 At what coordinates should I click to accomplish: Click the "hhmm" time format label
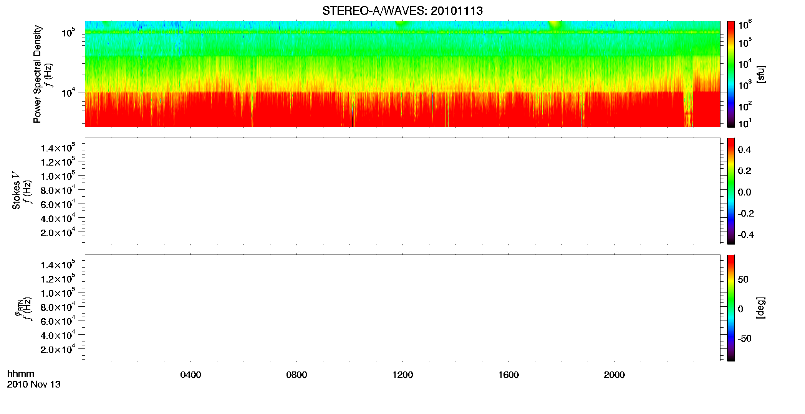[21, 374]
